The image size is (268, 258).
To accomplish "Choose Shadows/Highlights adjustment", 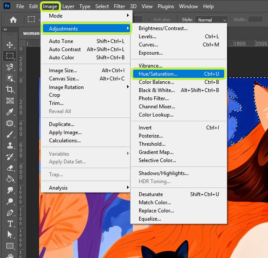I will [179, 173].
